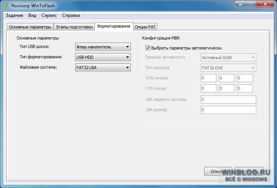Open the Файловая система dropdown showing FAT32 LBA
The image size is (277, 188).
coord(103,68)
